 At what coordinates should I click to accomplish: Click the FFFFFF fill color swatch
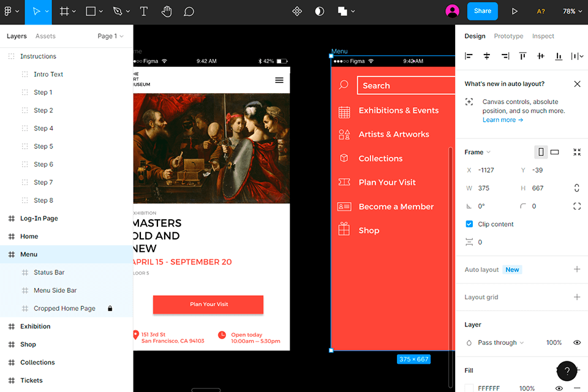469,388
